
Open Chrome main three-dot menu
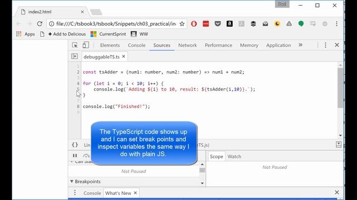pos(337,23)
